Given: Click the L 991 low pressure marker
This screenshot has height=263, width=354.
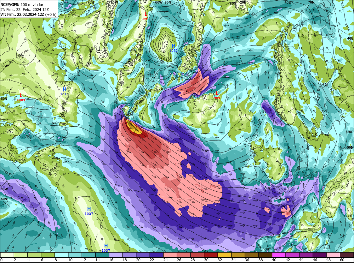Looking at the screenshot, I should (146, 16).
